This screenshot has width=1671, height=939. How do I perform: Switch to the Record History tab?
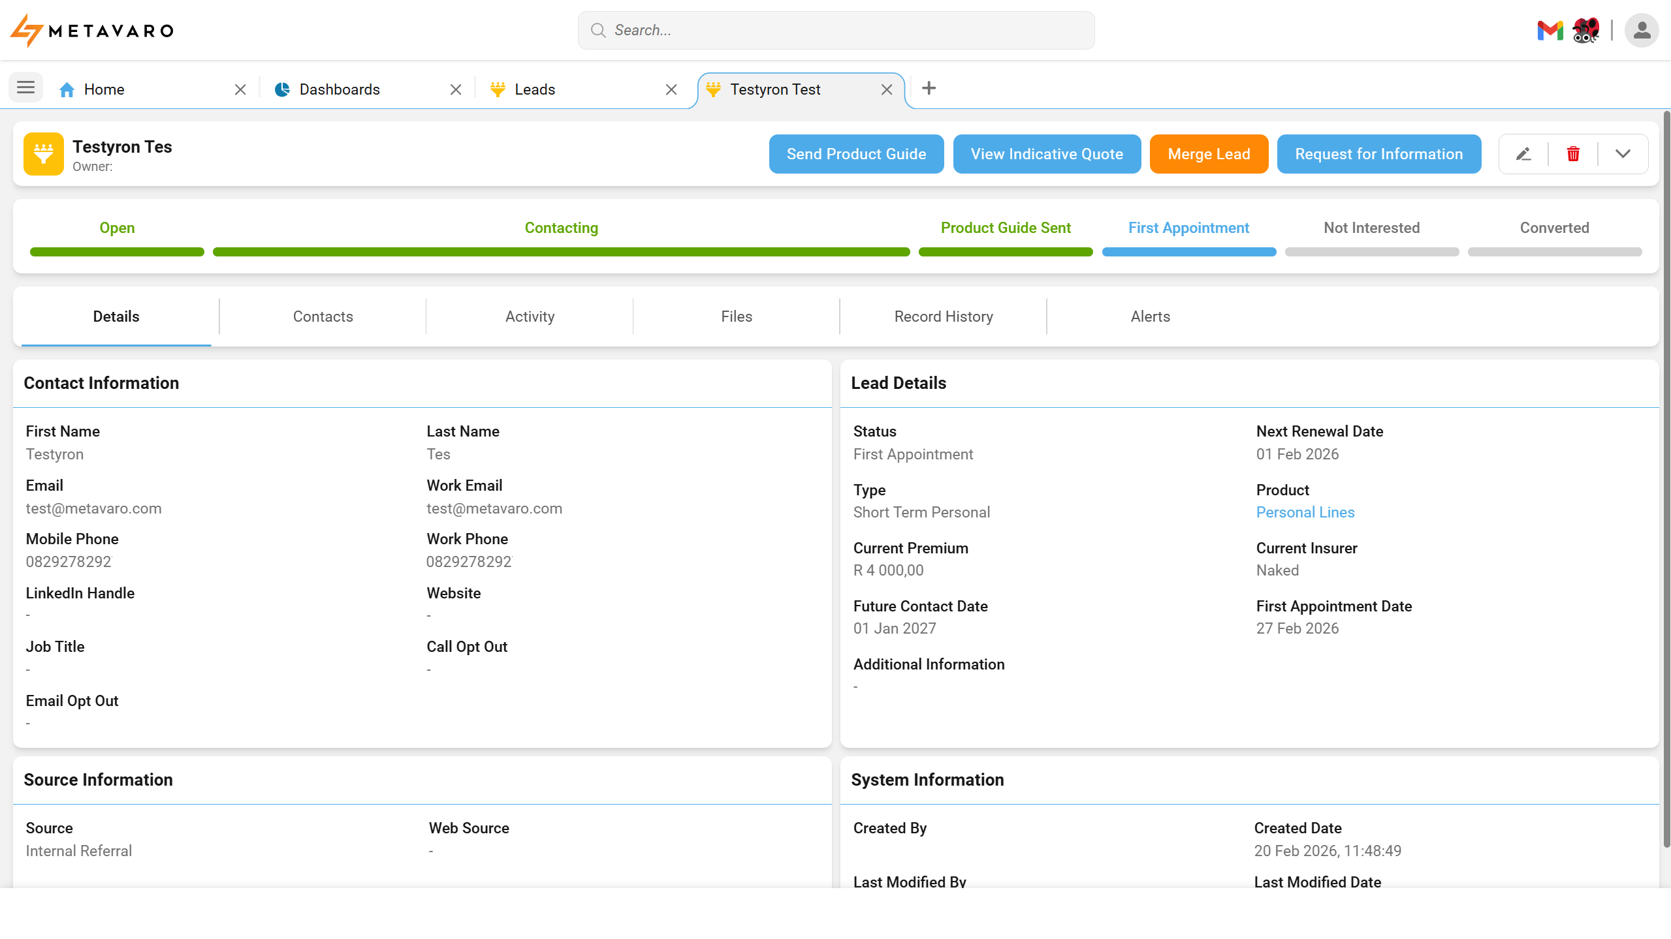(x=943, y=316)
